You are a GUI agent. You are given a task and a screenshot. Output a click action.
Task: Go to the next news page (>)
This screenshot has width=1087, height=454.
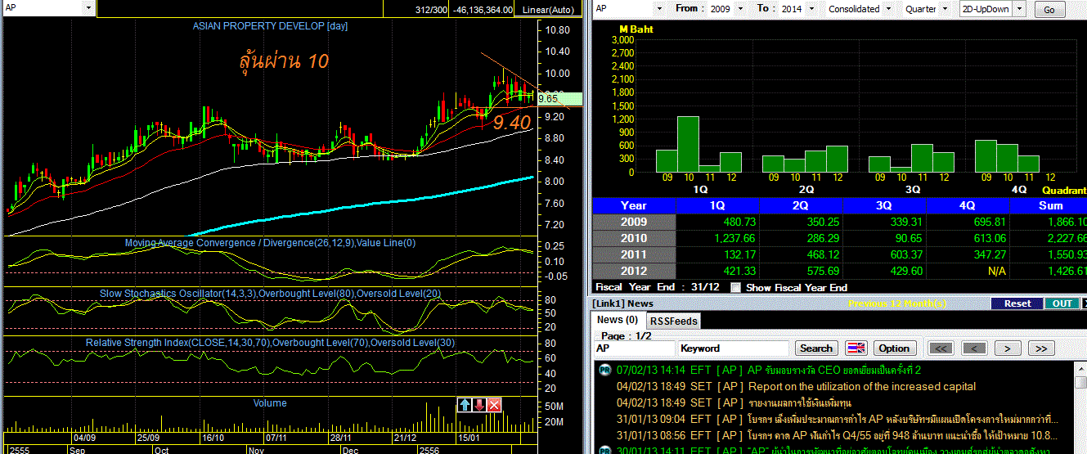(x=1008, y=348)
